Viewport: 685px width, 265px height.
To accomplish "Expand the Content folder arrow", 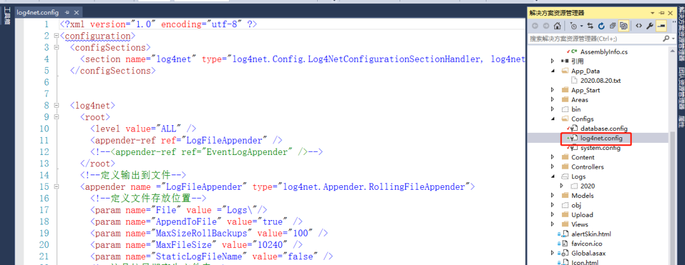I will click(552, 157).
